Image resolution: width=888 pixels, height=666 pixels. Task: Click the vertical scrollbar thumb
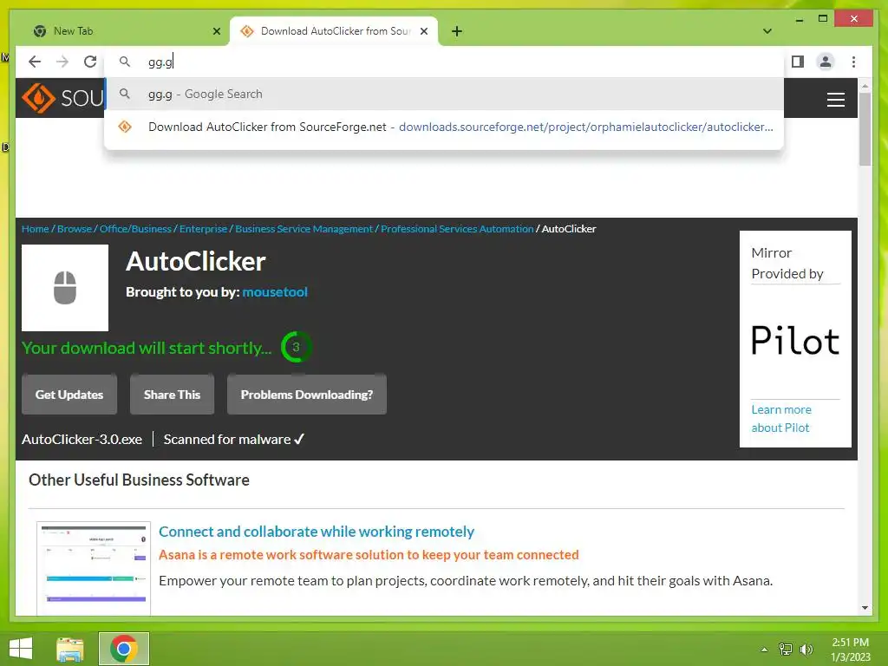tap(865, 129)
